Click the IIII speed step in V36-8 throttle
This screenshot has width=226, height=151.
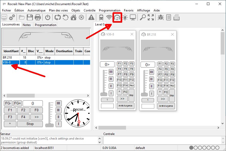click(x=111, y=72)
